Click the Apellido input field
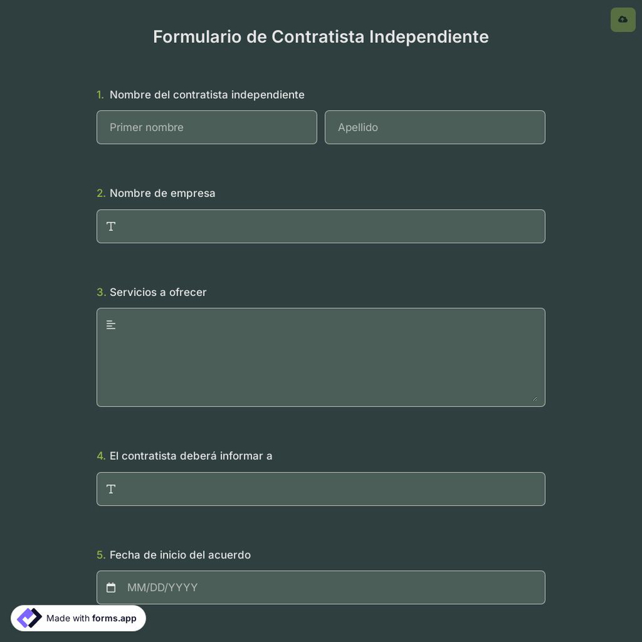 click(435, 126)
